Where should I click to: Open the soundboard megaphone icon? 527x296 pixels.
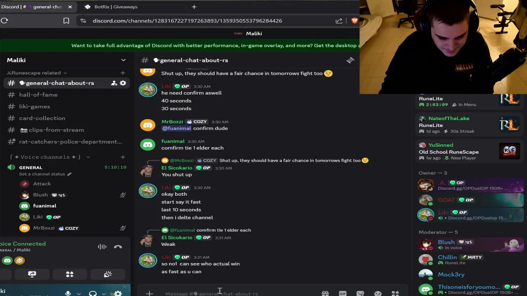point(108,274)
